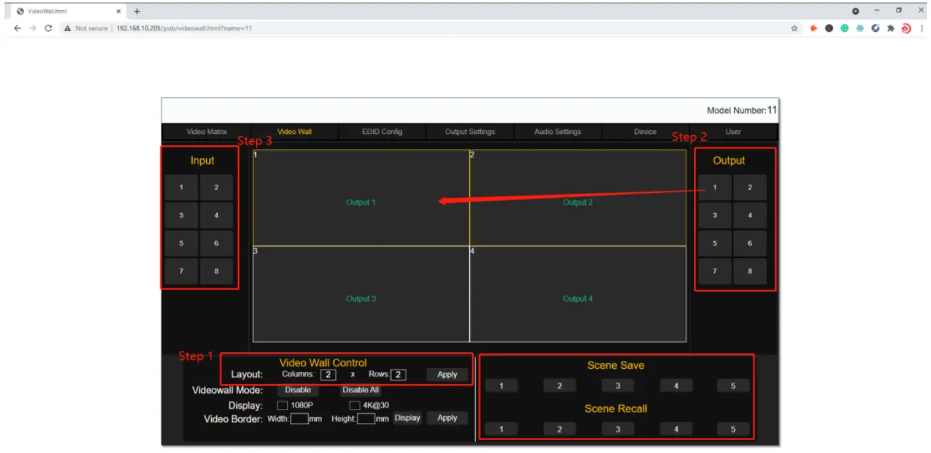Select Input 4 button
The image size is (931, 453).
point(216,216)
